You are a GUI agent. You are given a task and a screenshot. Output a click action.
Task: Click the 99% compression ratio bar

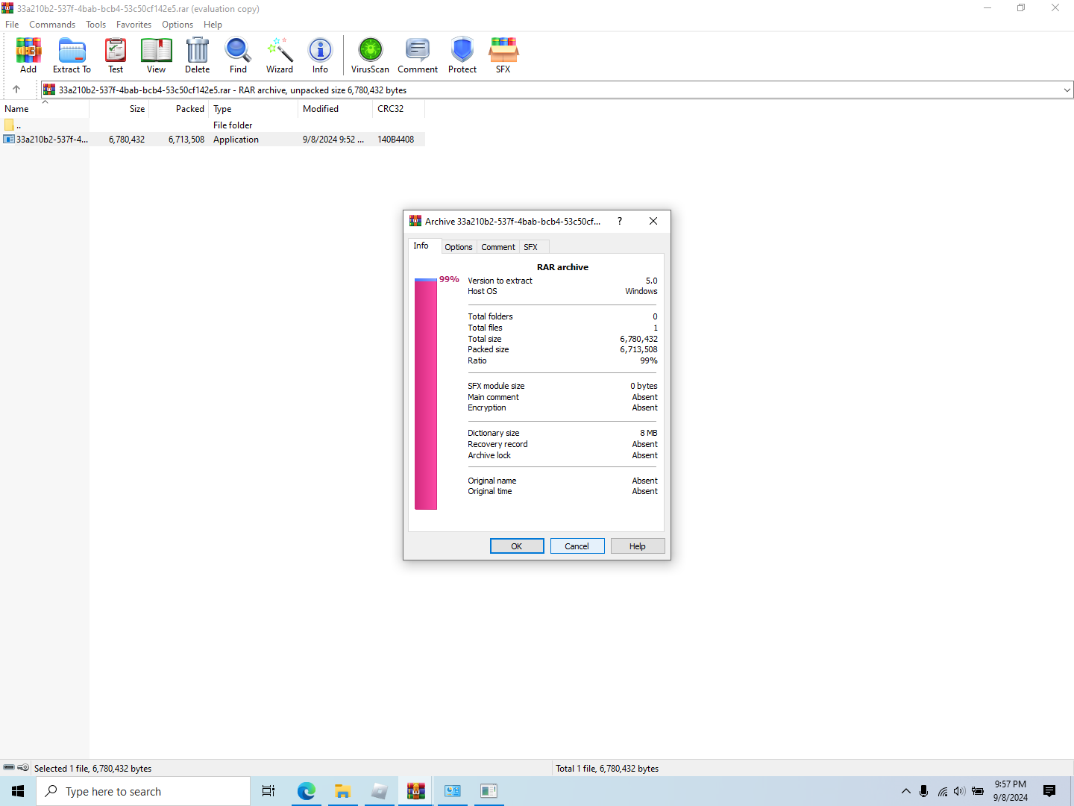[426, 394]
